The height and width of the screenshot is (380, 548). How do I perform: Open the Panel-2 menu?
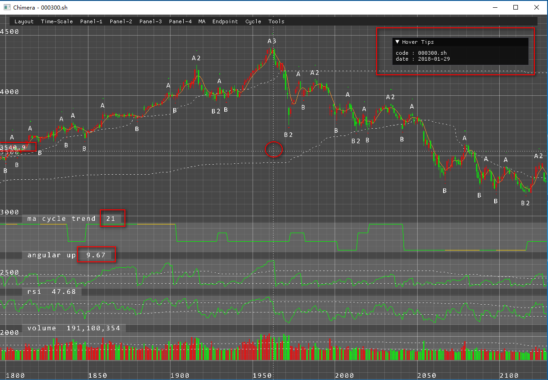[121, 21]
